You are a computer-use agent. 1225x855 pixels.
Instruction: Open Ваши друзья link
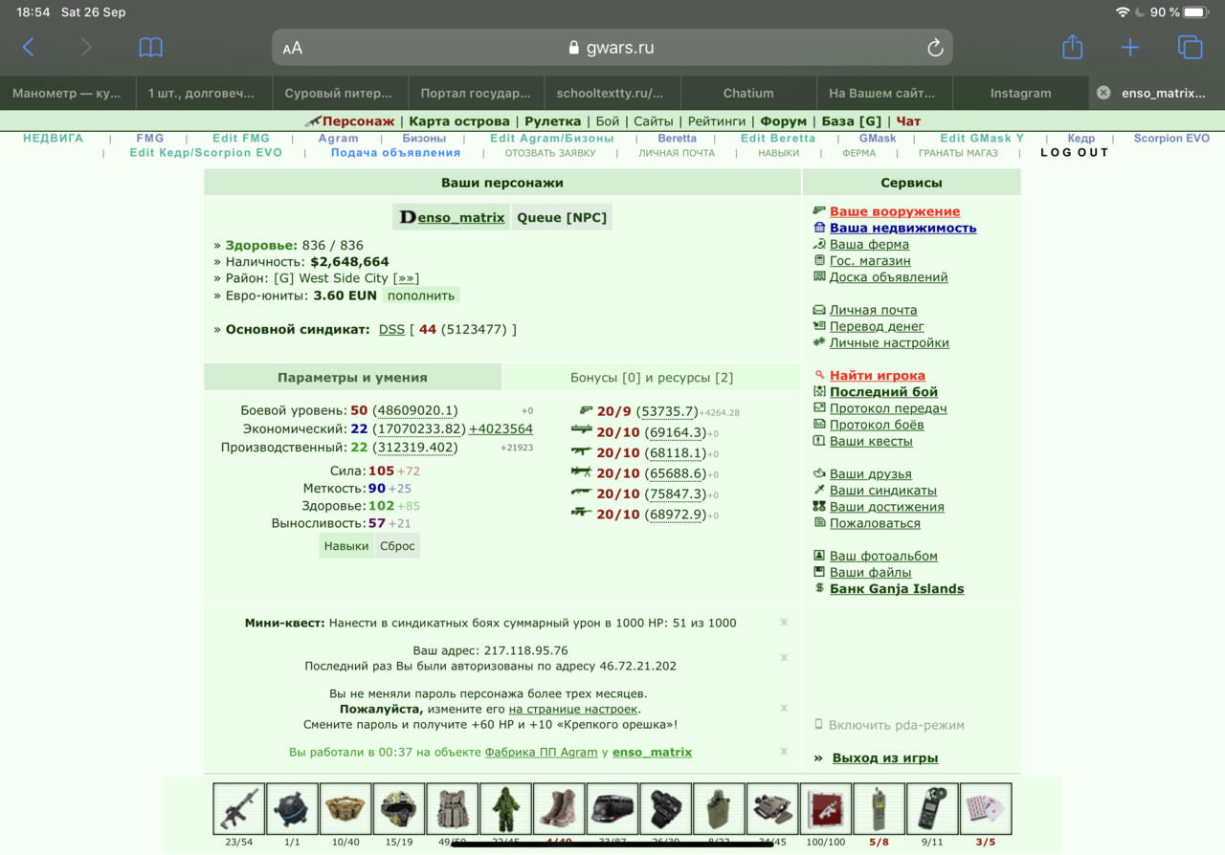point(871,474)
